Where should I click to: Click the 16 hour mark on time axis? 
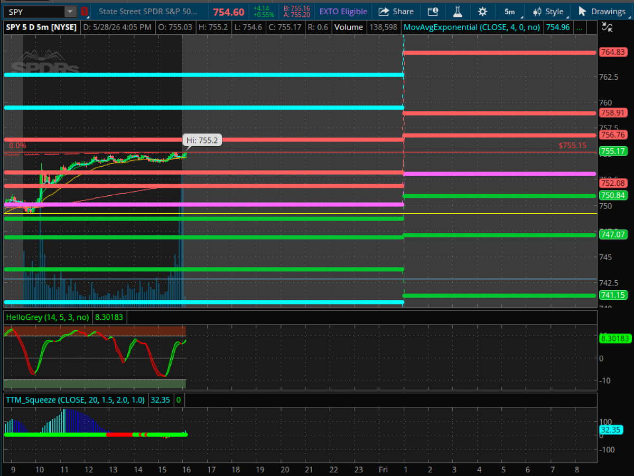pos(186,469)
